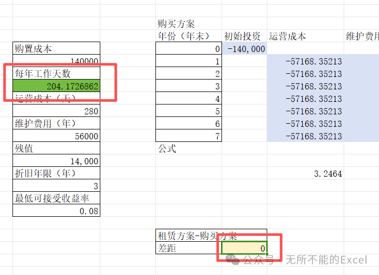Select the 14,000 residual value cell
Screen dimensions: 379x275
56,161
